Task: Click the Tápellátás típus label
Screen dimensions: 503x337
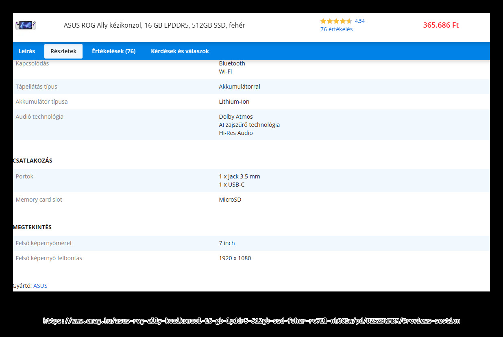Action: point(37,87)
